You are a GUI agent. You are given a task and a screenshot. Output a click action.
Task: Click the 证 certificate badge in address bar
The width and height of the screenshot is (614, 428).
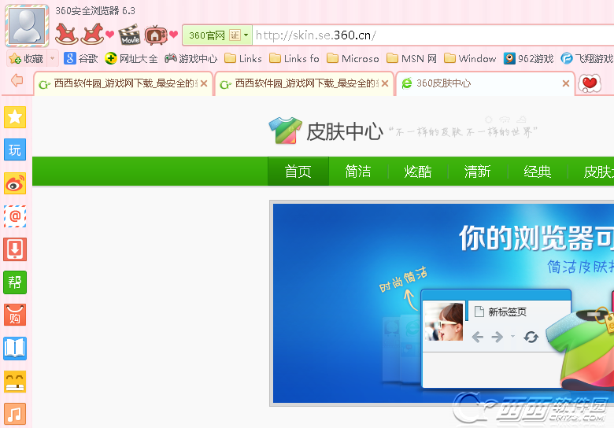coord(235,35)
